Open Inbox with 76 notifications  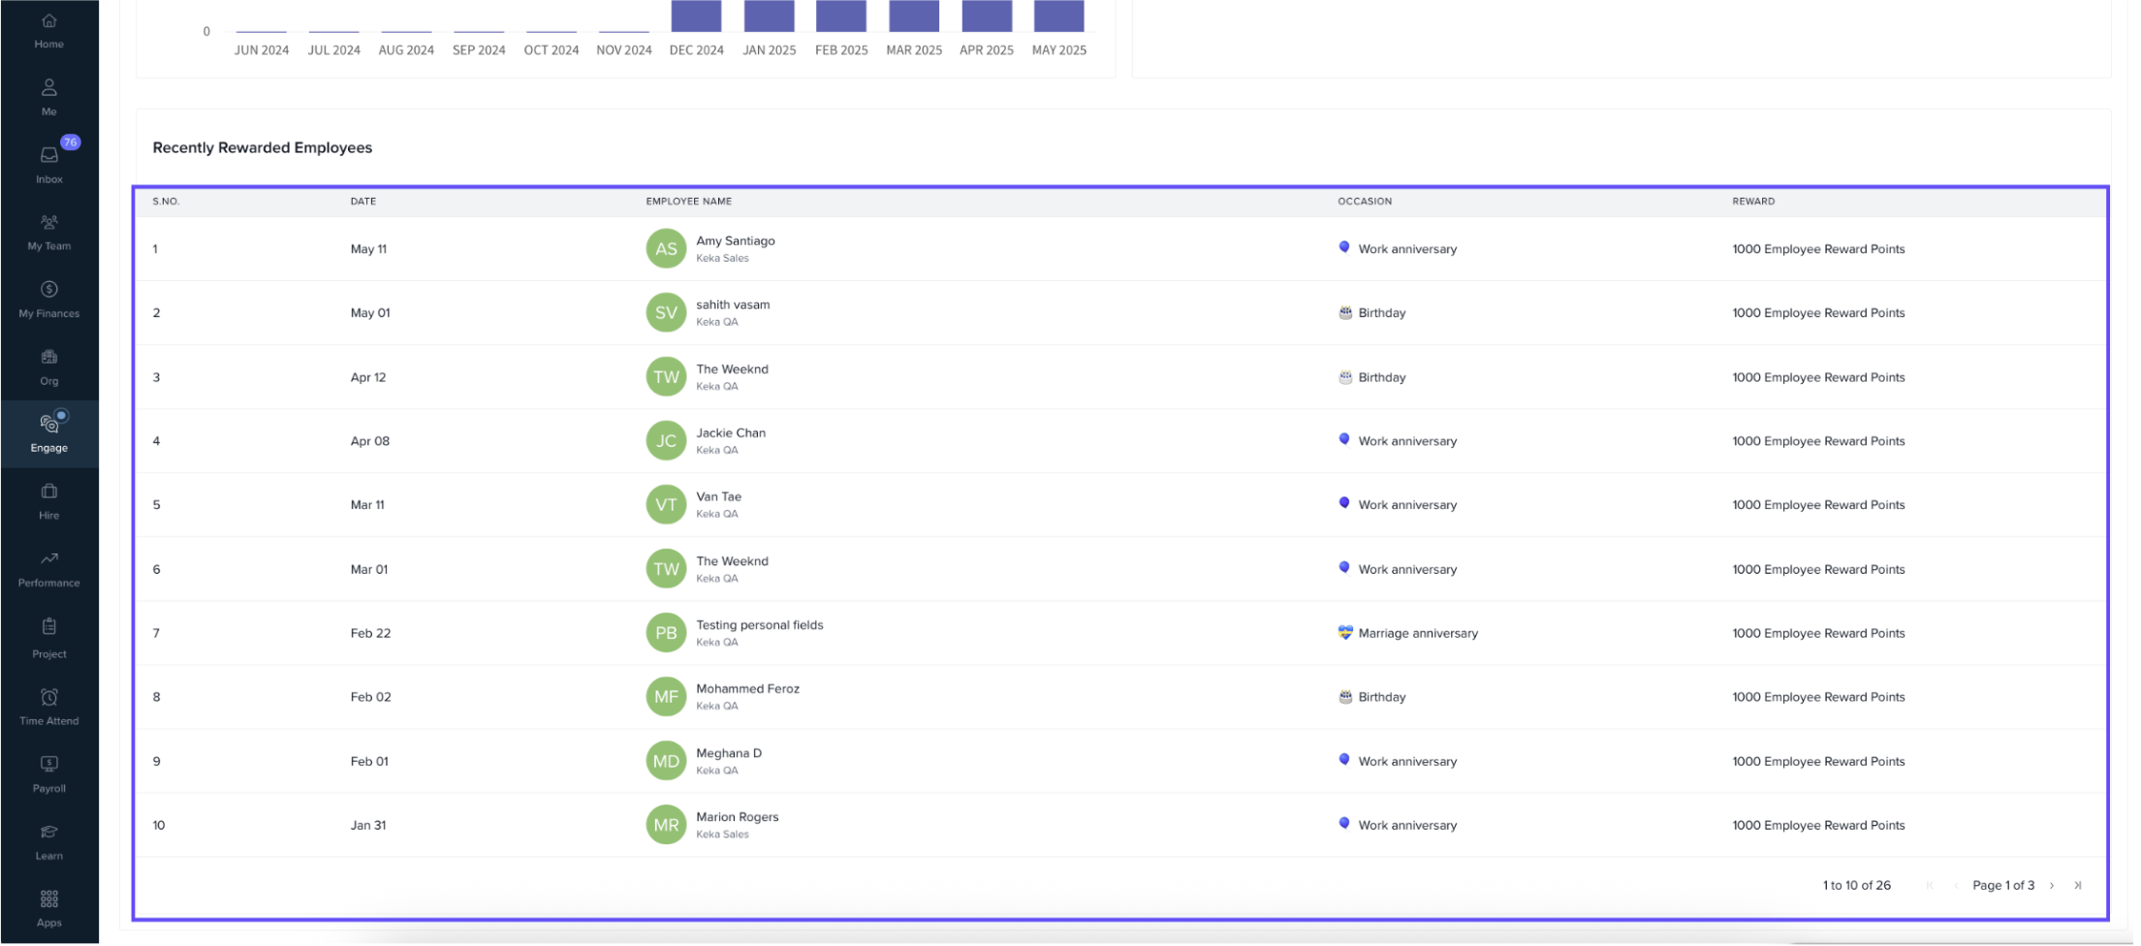(48, 156)
